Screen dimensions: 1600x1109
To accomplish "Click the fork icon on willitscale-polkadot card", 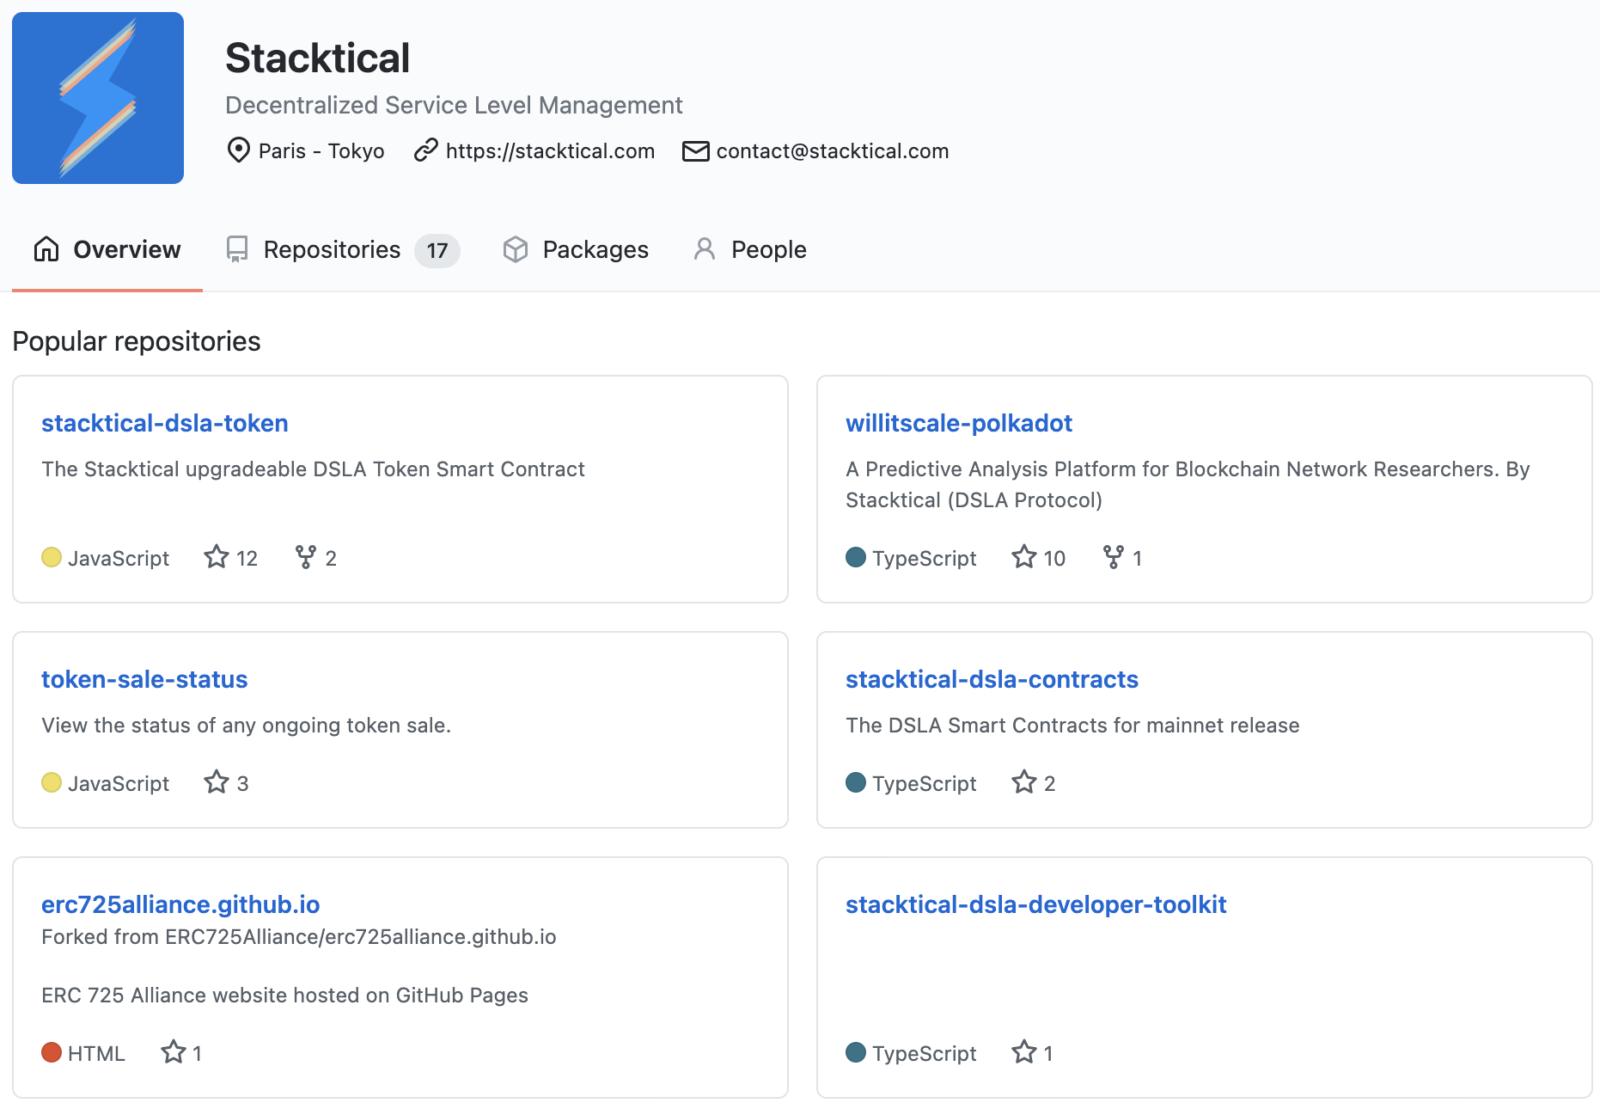I will (1114, 557).
